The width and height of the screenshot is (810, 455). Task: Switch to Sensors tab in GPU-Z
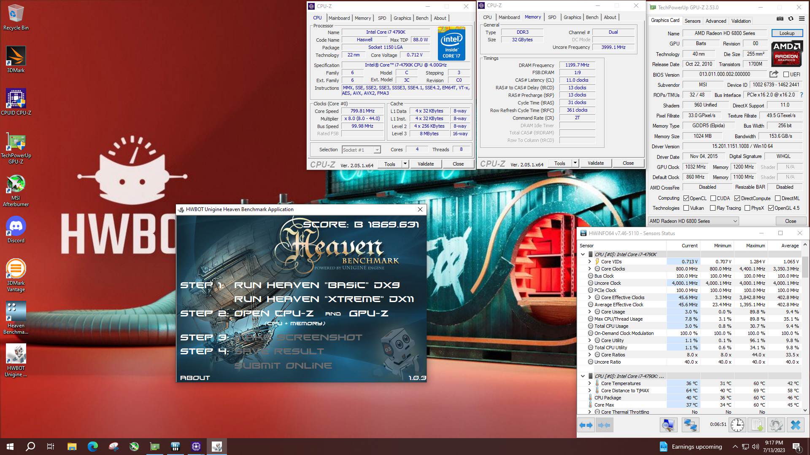692,21
